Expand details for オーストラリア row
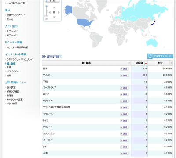The image size is (176, 158). tap(125, 88)
